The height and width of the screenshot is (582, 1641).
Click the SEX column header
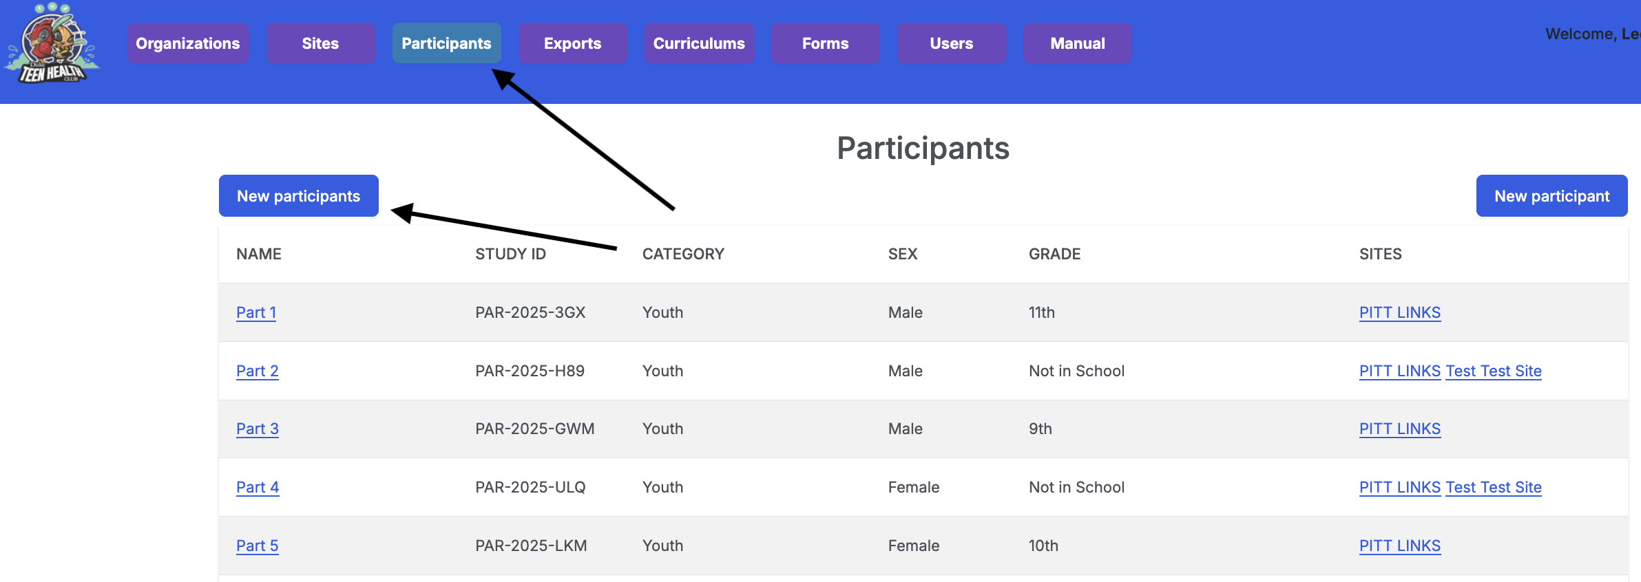[x=903, y=254]
